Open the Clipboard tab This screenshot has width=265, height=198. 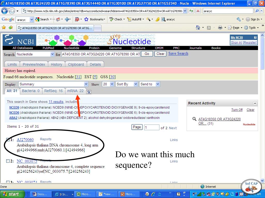coord(76,64)
